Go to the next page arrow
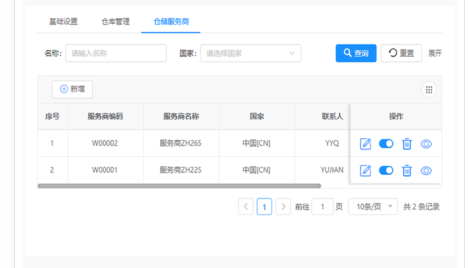 283,206
